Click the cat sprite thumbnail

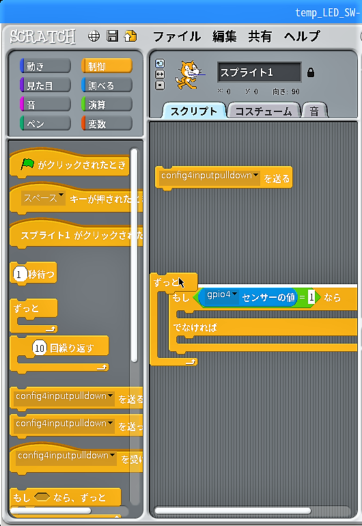(189, 74)
